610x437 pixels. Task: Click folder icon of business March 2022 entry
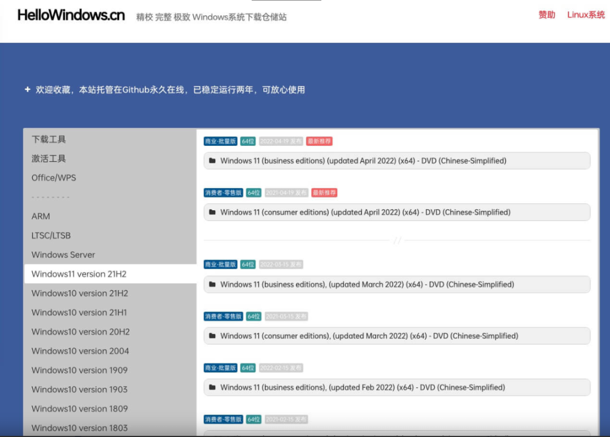pyautogui.click(x=212, y=284)
